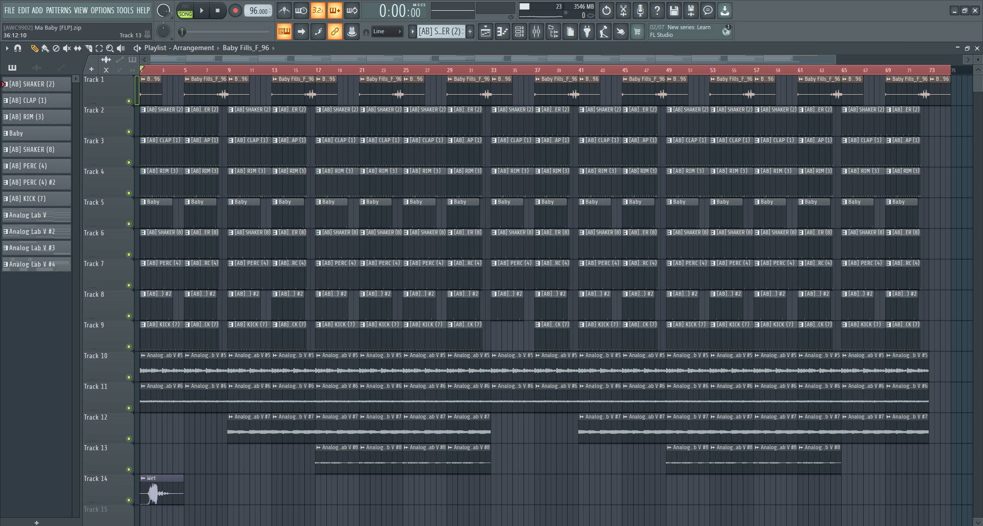Viewport: 983px width, 526px height.
Task: Mute Track 10 with its green LED
Action: 129,378
